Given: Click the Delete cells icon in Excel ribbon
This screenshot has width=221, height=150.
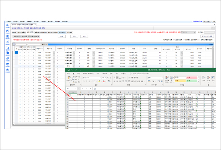Looking at the screenshot, I should pyautogui.click(x=209, y=78).
